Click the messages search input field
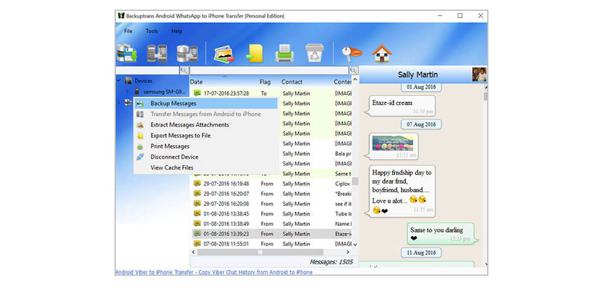Image resolution: width=603 pixels, height=301 pixels. coord(269,70)
